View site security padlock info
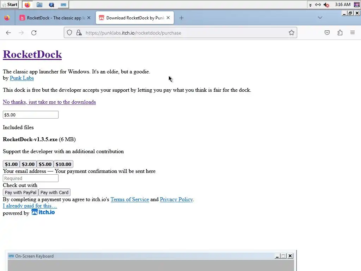Screen dimensions: 361x271 coord(79,33)
